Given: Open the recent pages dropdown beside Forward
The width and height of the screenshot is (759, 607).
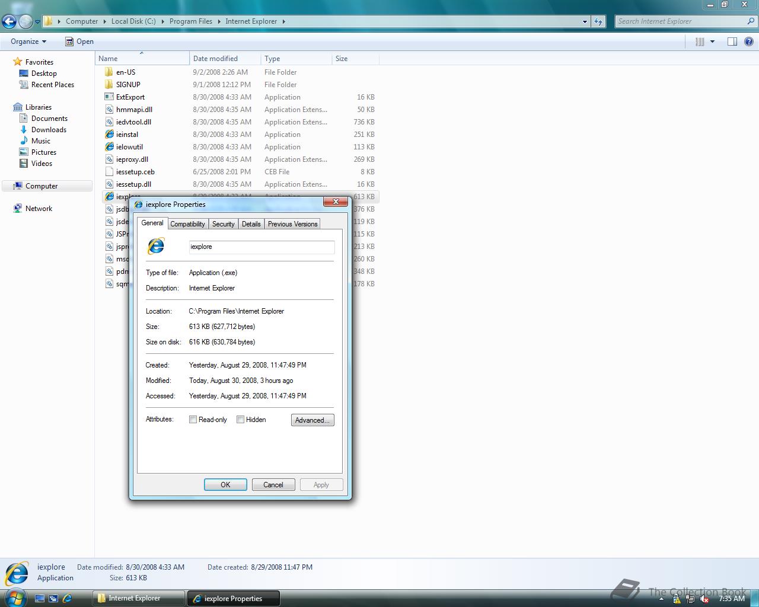Looking at the screenshot, I should point(37,22).
